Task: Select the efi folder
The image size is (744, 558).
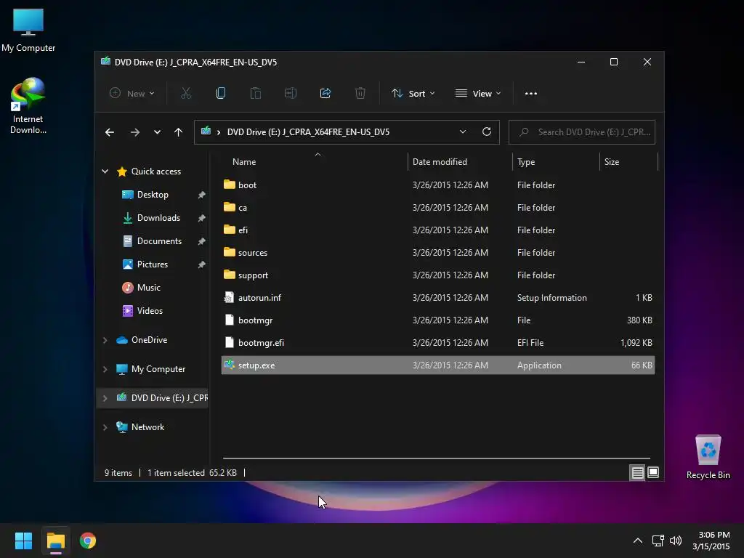Action: [x=438, y=230]
